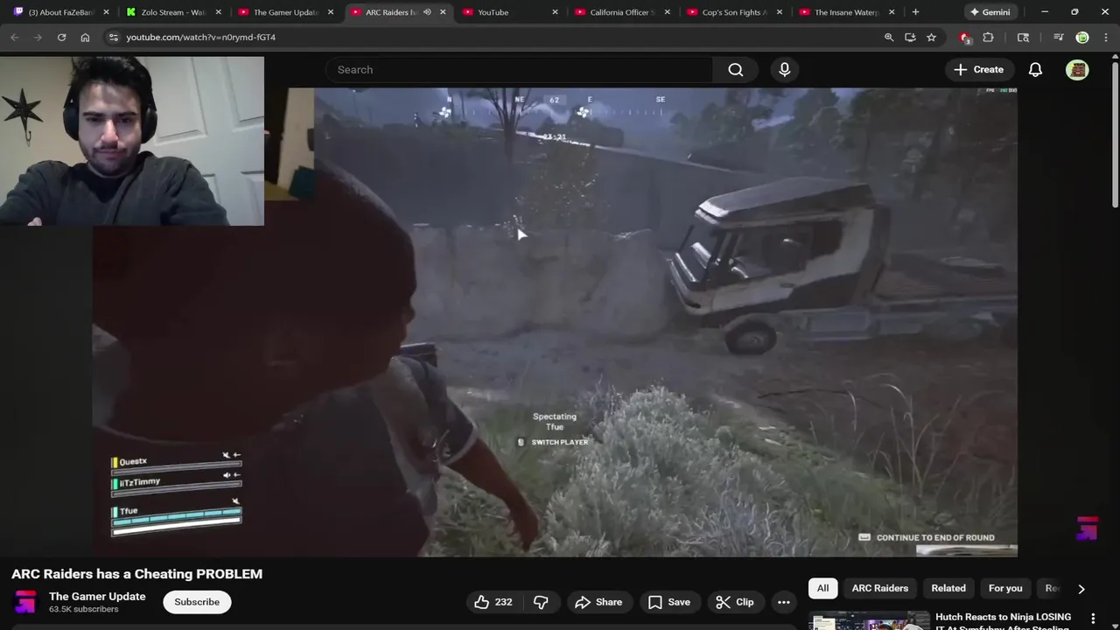Open the side panel icon in browser toolbar
Screen dimensions: 1120x630
[1023, 38]
